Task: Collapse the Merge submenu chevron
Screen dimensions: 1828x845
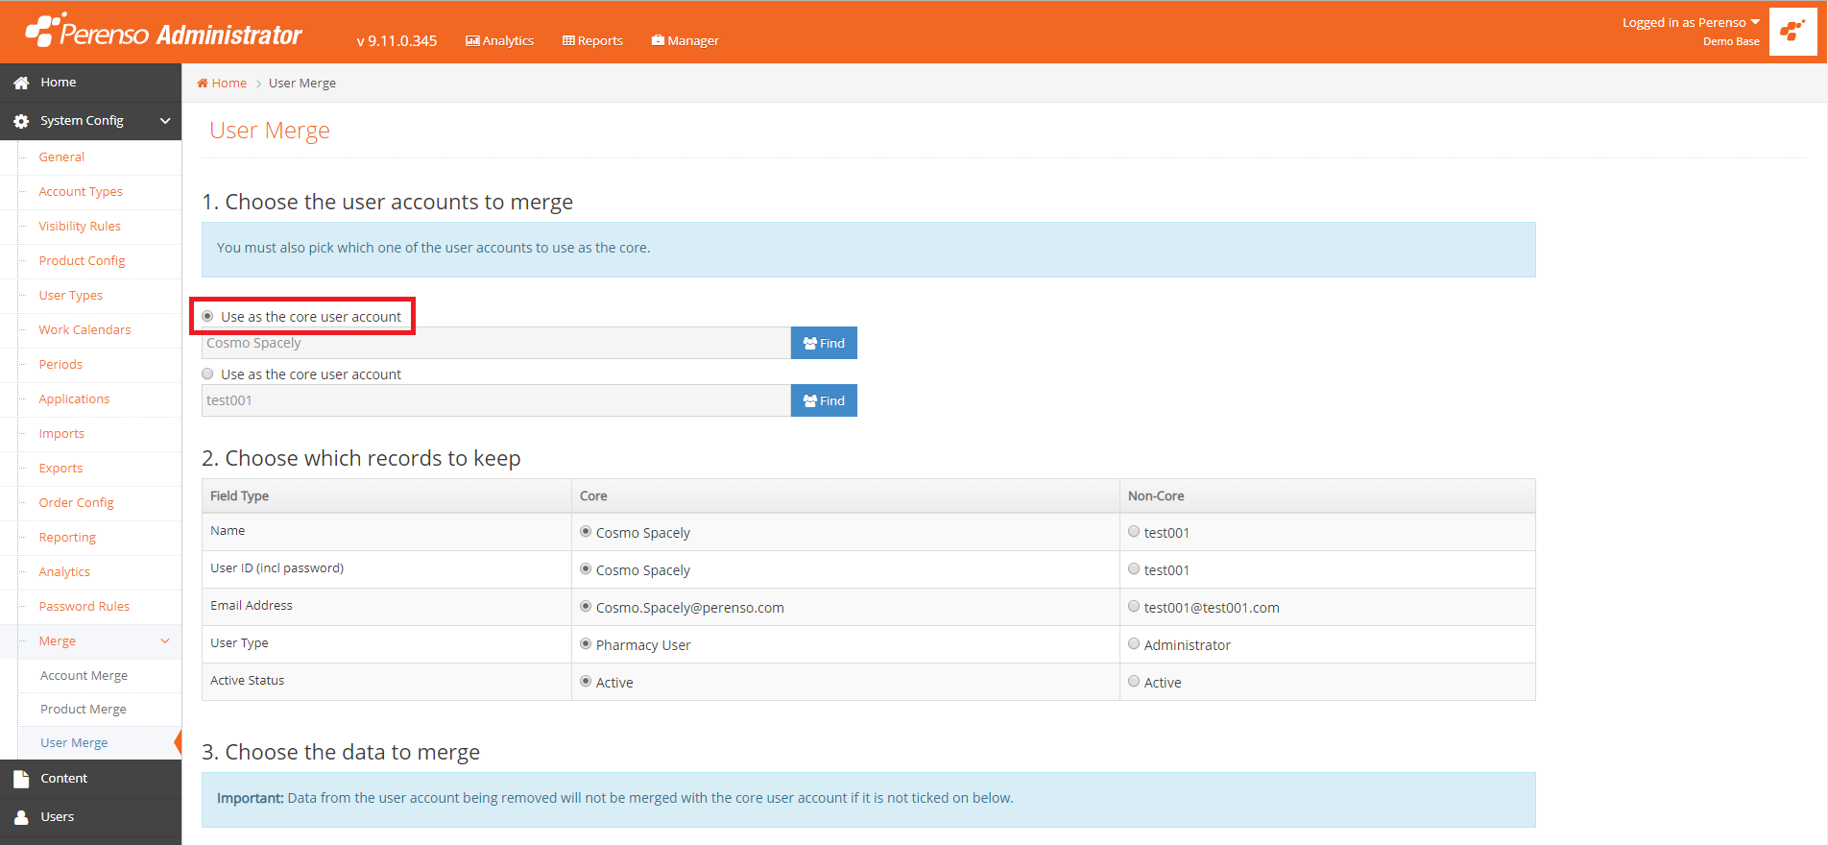Action: point(165,640)
